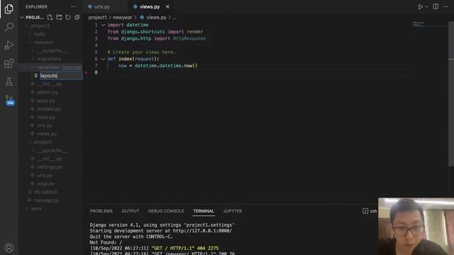The width and height of the screenshot is (454, 255).
Task: Open run options dropdown arrow
Action: pyautogui.click(x=427, y=6)
